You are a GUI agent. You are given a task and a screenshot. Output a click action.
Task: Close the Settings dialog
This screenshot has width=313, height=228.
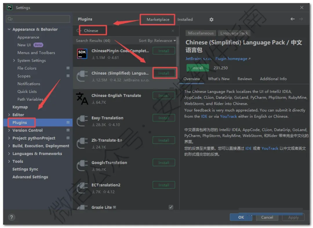point(302,8)
